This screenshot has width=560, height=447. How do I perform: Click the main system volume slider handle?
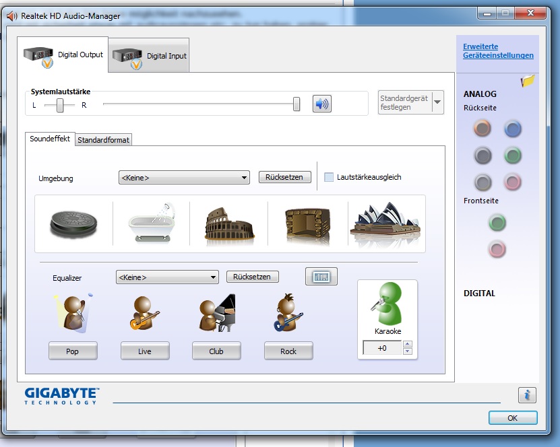297,104
